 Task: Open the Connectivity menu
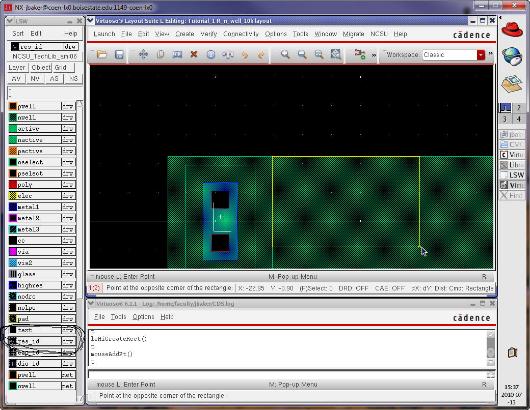coord(241,34)
